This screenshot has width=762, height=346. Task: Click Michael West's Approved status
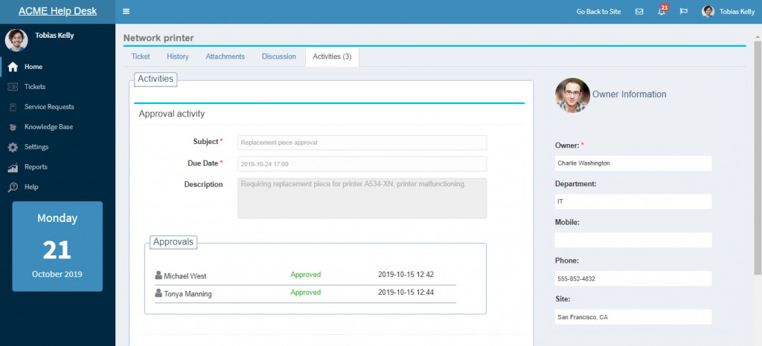pos(306,274)
